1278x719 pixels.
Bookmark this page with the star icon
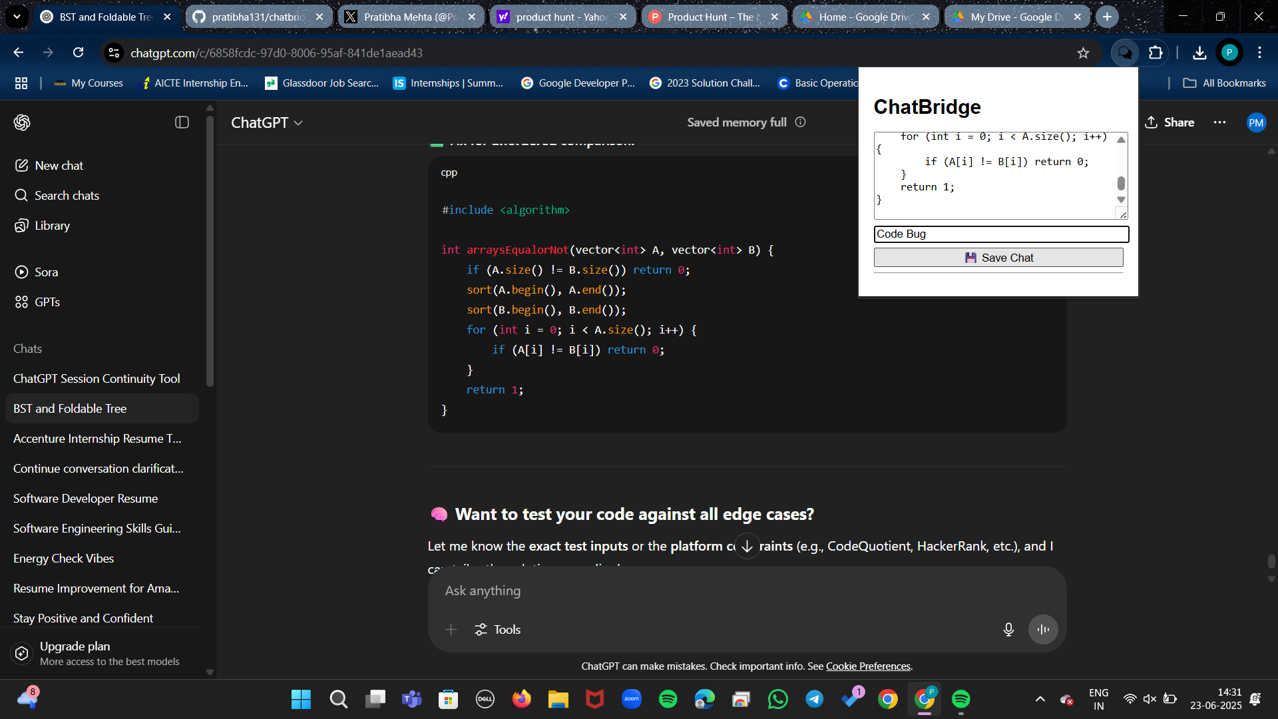pyautogui.click(x=1083, y=53)
